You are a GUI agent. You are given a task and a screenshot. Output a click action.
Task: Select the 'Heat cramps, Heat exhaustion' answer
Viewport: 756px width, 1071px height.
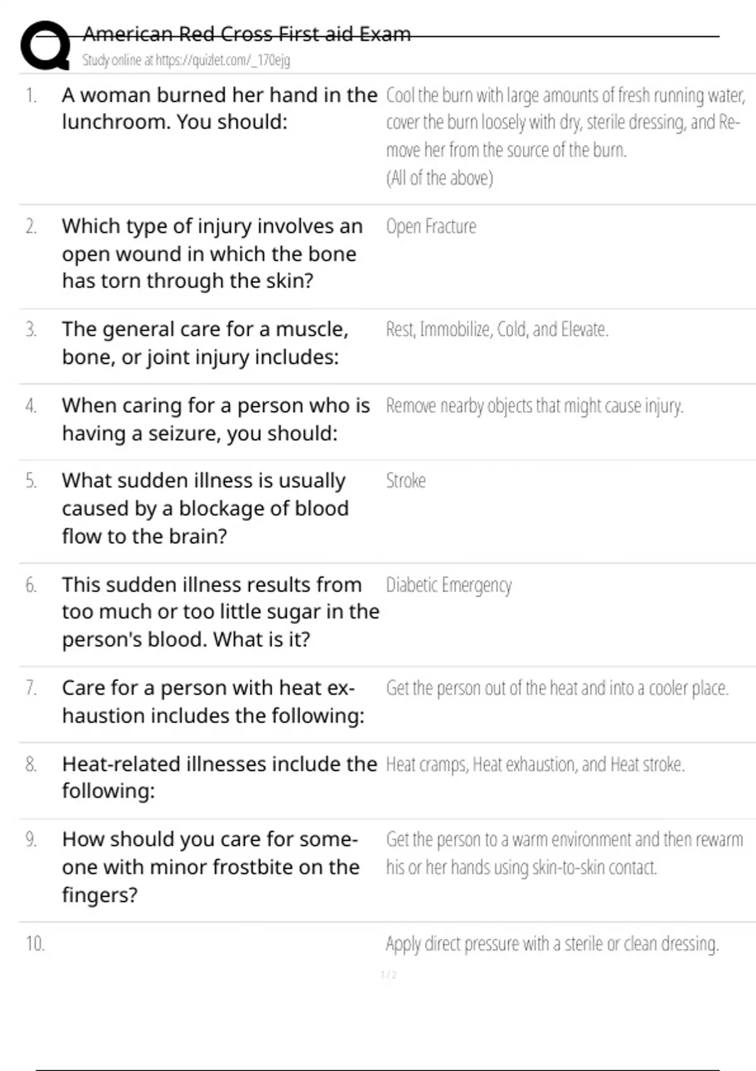pyautogui.click(x=535, y=765)
